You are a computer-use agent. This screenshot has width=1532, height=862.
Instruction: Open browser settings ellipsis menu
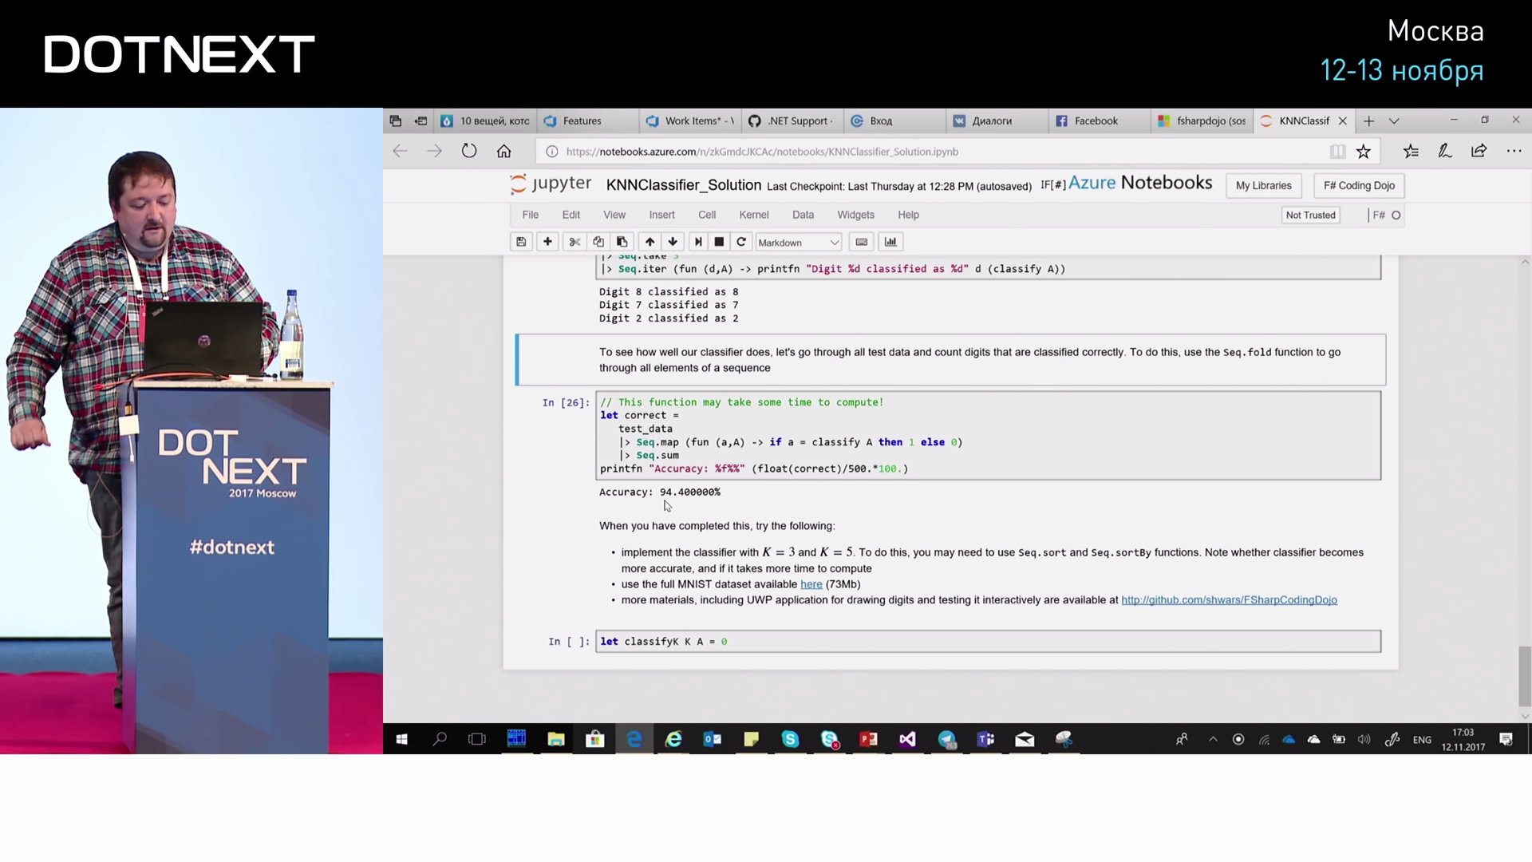pyautogui.click(x=1514, y=151)
